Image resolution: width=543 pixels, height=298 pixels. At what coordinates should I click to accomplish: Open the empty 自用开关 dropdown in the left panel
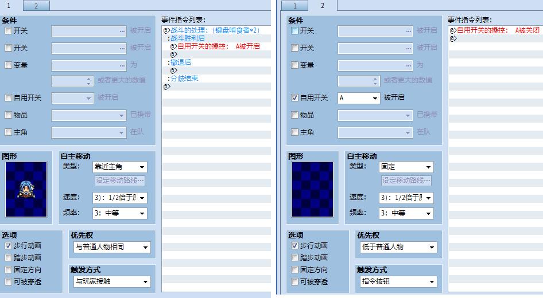click(x=72, y=98)
